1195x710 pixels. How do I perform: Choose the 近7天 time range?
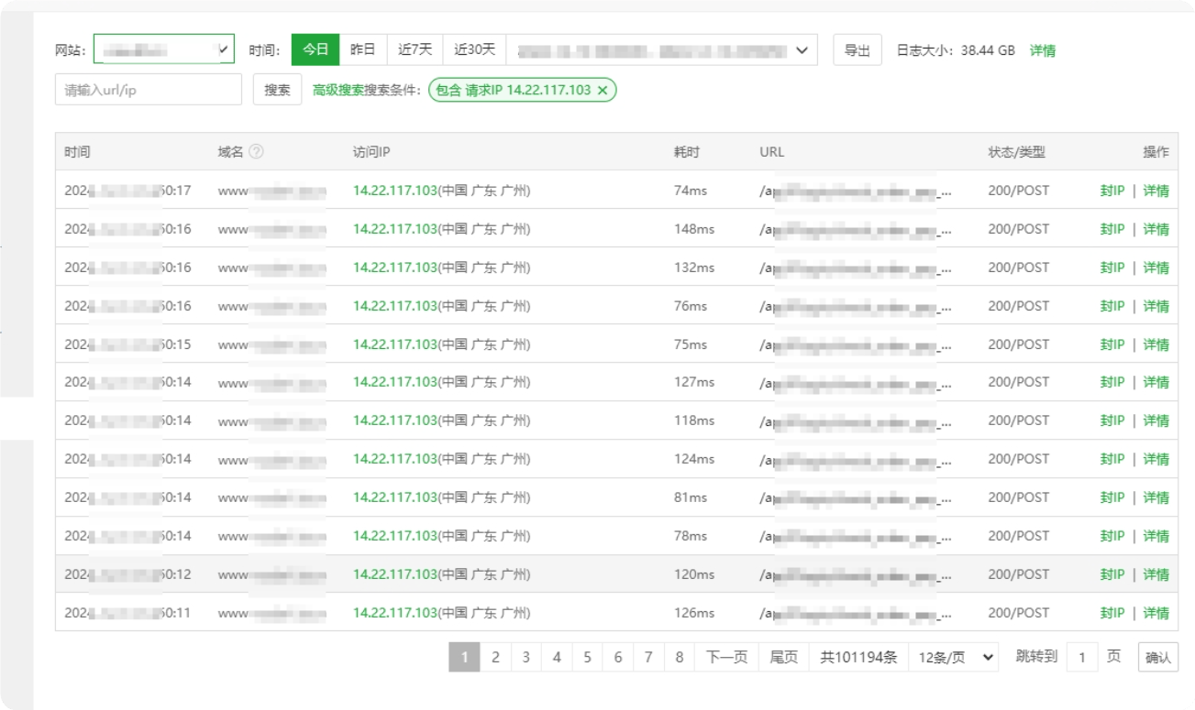415,49
